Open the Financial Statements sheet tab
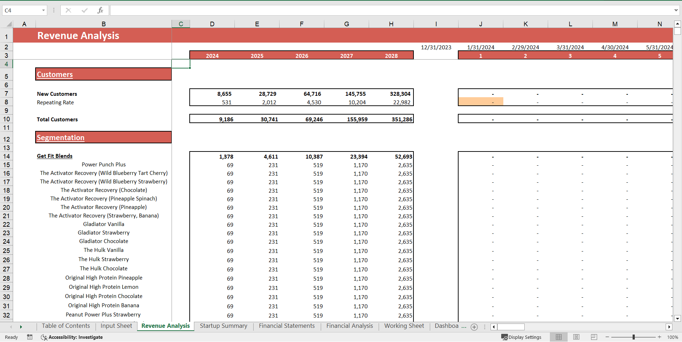This screenshot has height=342, width=682. [287, 326]
